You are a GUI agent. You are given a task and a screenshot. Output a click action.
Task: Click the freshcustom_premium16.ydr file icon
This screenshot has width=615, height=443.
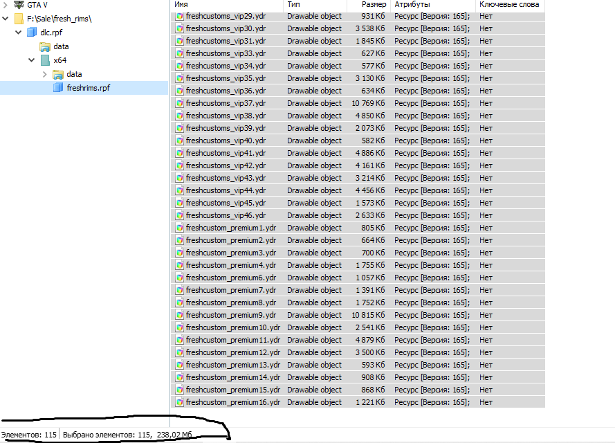[x=180, y=402]
